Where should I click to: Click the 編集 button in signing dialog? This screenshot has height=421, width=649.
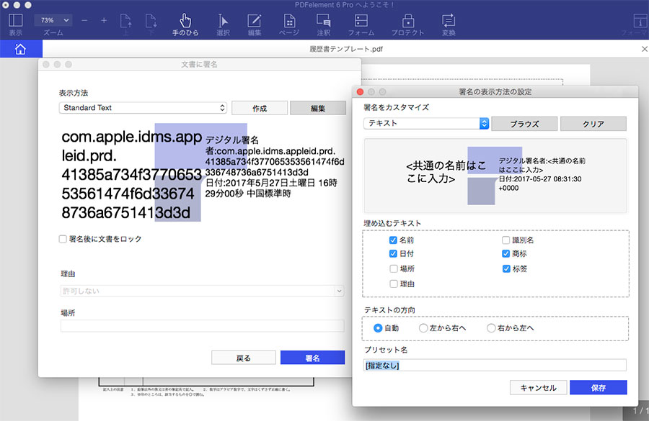pos(318,108)
